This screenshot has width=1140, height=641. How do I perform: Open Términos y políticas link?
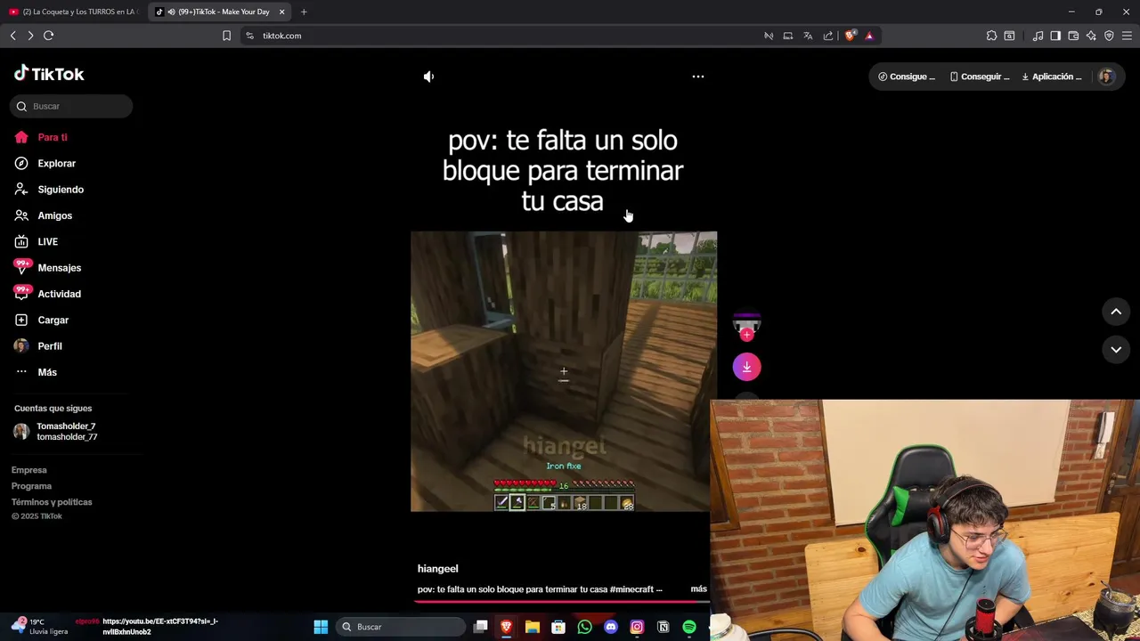52,502
